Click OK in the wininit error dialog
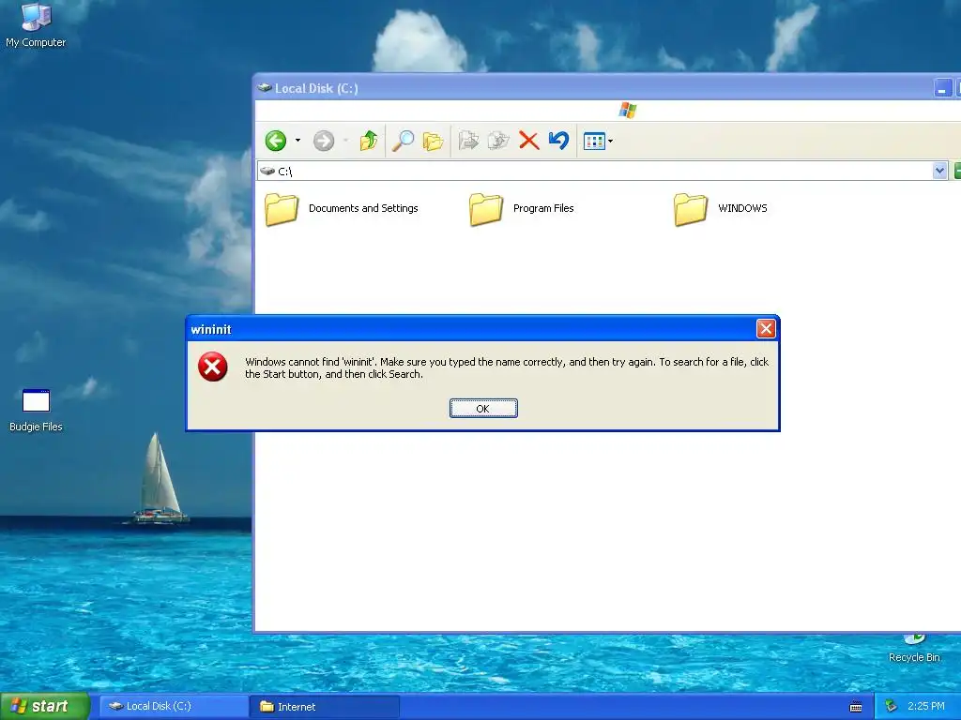The width and height of the screenshot is (961, 720). tap(483, 409)
